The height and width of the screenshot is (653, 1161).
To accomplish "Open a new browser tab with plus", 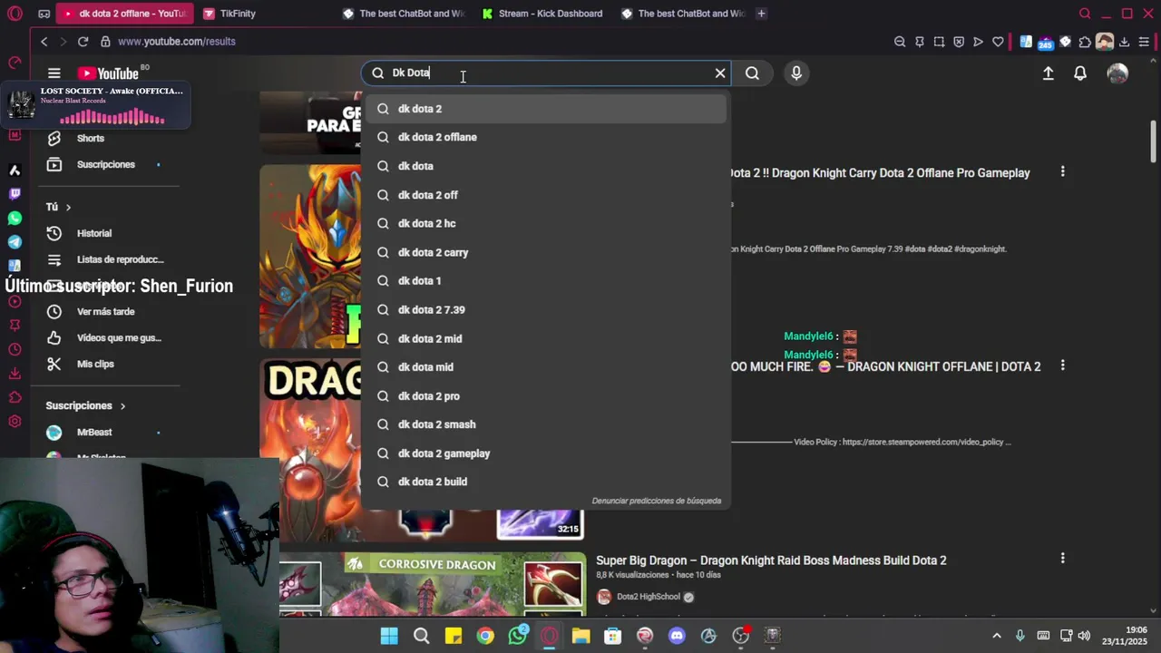I will click(x=761, y=14).
